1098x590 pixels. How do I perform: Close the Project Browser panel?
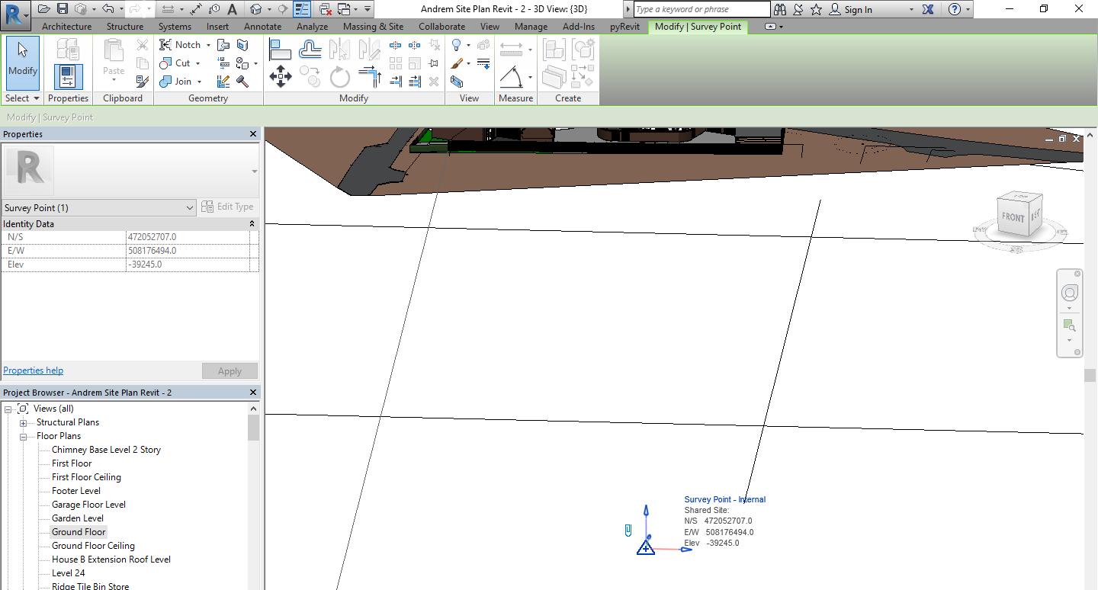point(253,393)
